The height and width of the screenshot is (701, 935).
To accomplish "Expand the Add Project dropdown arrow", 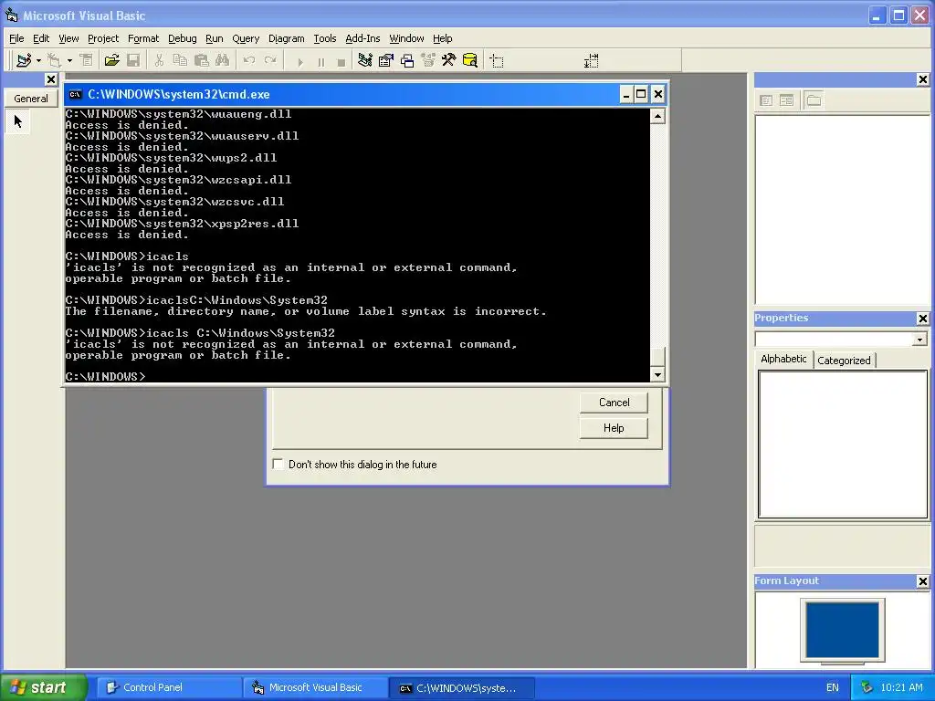I will 38,60.
